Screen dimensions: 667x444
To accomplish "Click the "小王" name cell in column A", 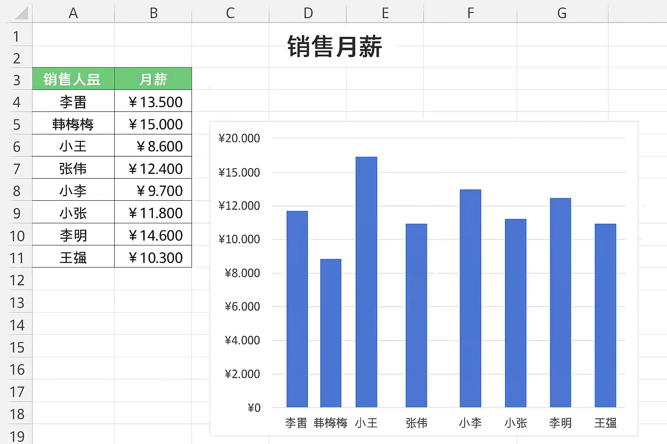I will tap(73, 146).
